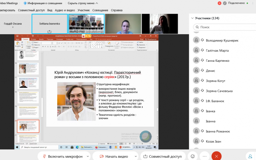The height and width of the screenshot is (160, 256).
Task: Open the Упорядочить arrange dropdown in PowerPoint
Action: click(109, 44)
